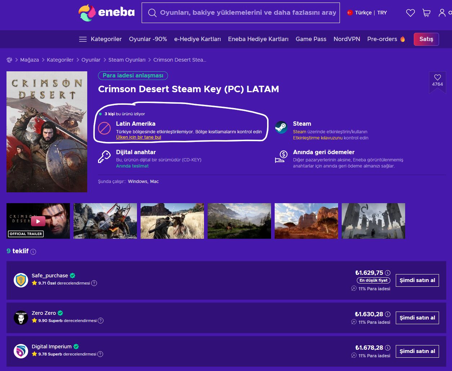452x371 pixels.
Task: Click Anında teslimat text
Action: pyautogui.click(x=132, y=166)
